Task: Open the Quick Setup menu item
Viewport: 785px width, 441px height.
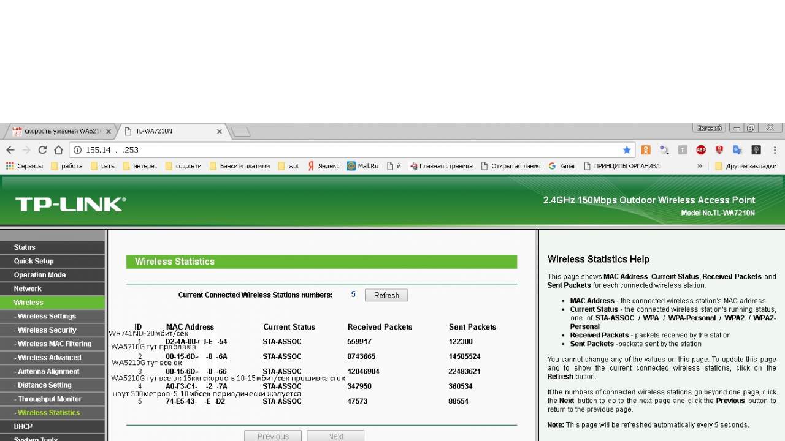Action: click(x=53, y=261)
